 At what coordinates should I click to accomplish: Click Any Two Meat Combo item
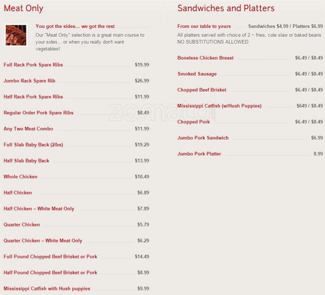(28, 129)
